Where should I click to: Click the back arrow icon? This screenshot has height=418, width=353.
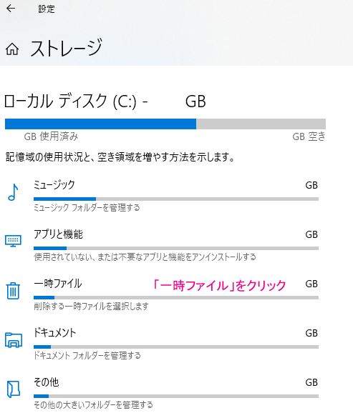[11, 9]
